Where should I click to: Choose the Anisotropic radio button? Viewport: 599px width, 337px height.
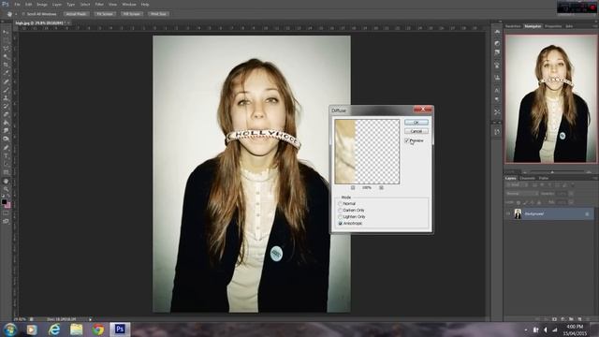tap(340, 223)
